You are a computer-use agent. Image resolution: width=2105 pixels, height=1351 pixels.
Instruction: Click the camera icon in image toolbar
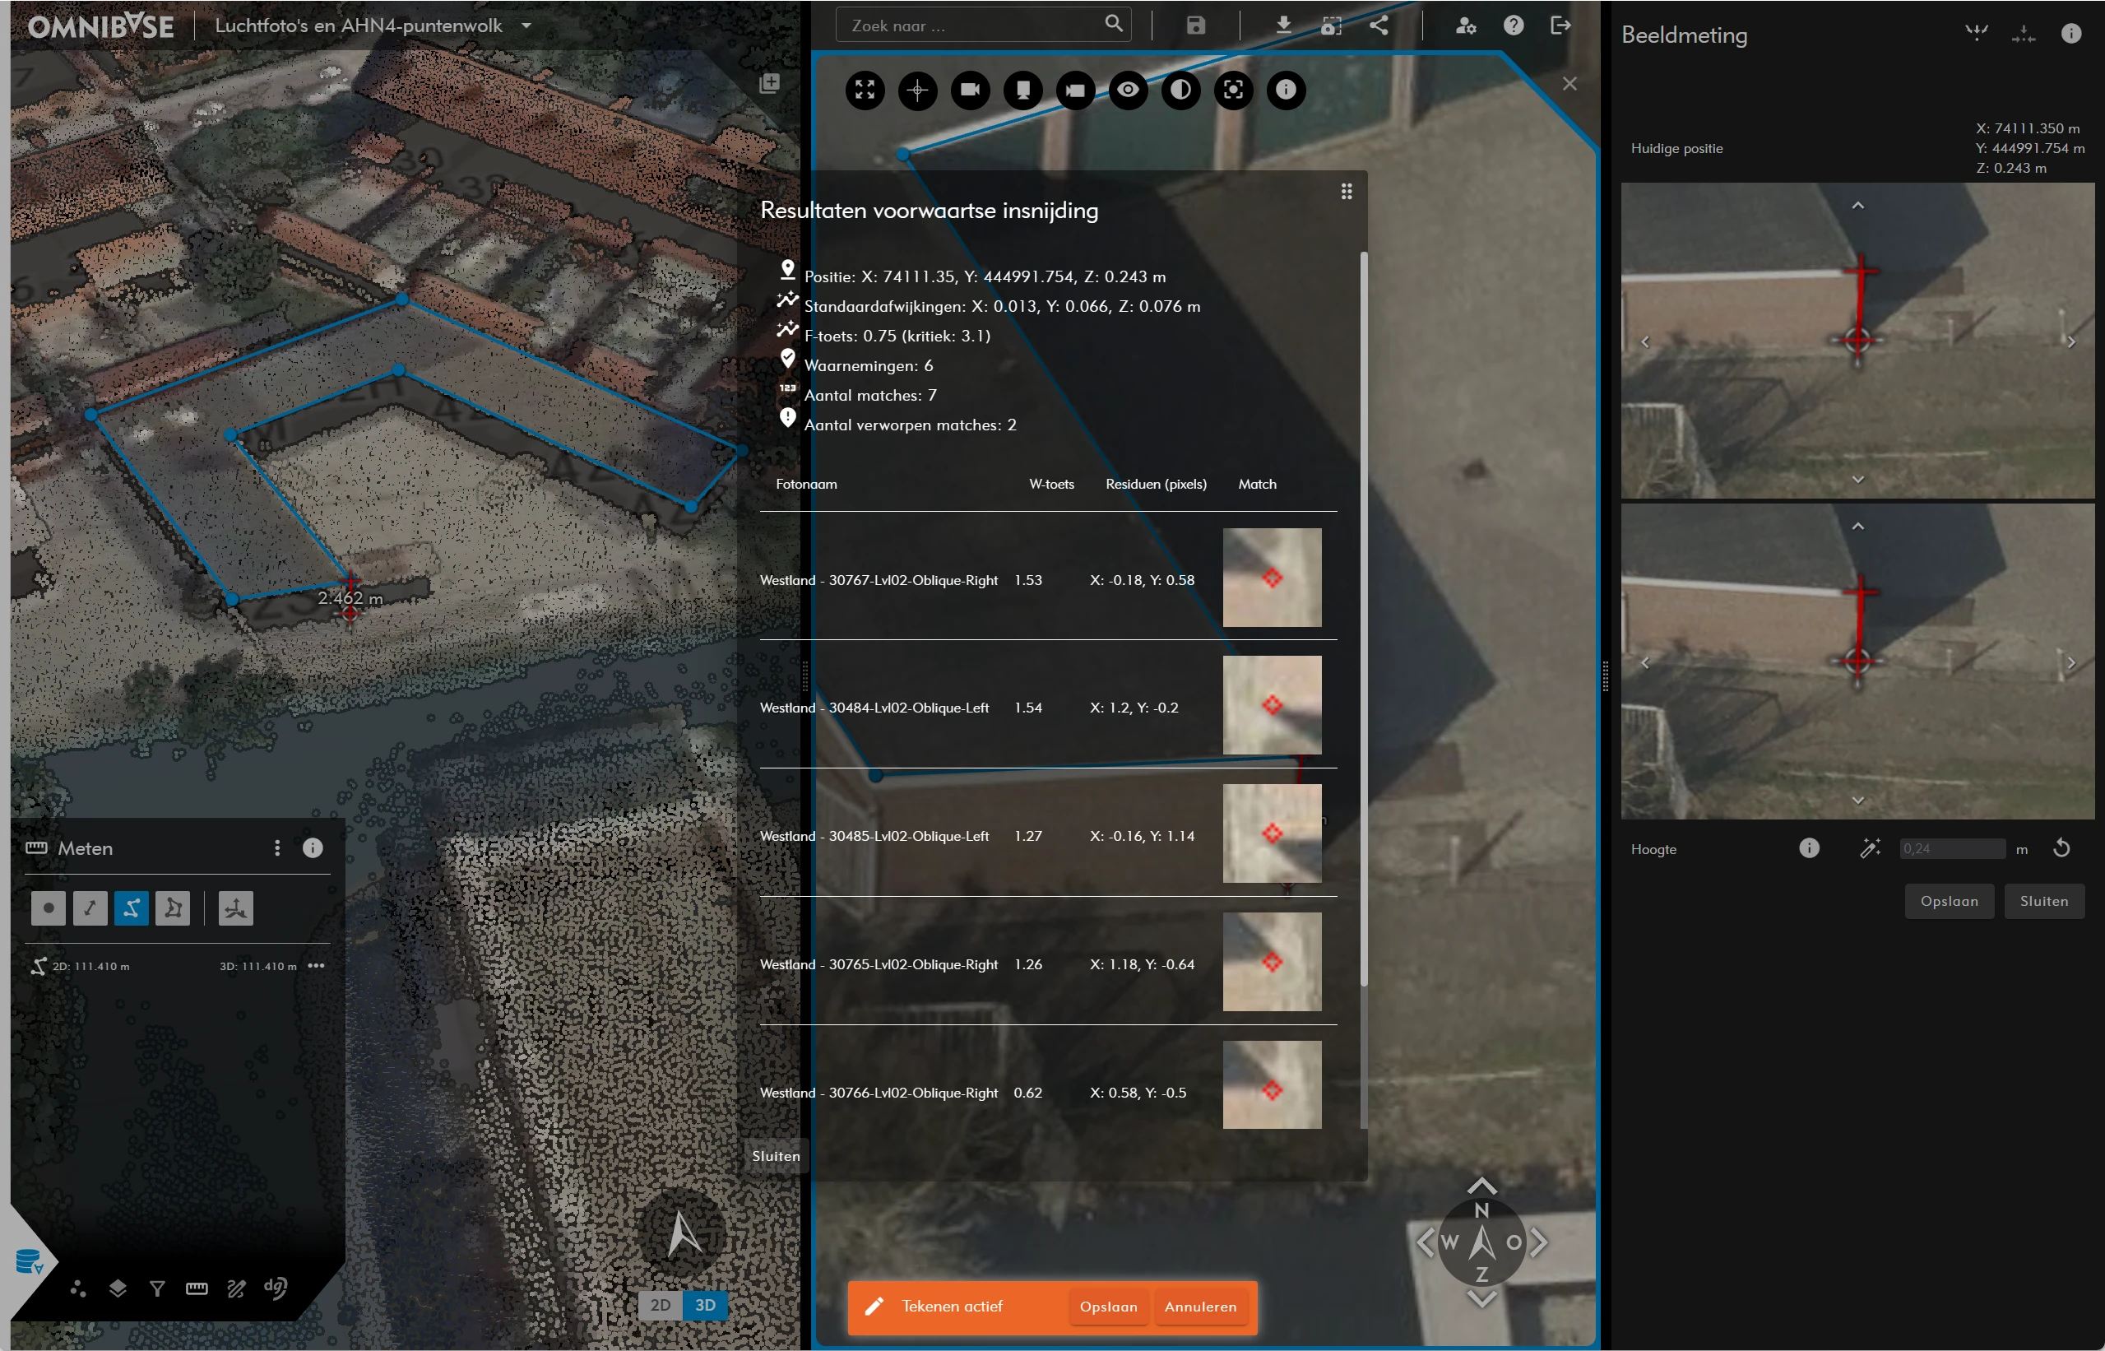point(970,90)
